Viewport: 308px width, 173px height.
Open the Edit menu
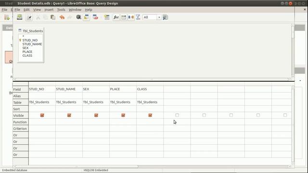coord(26,10)
